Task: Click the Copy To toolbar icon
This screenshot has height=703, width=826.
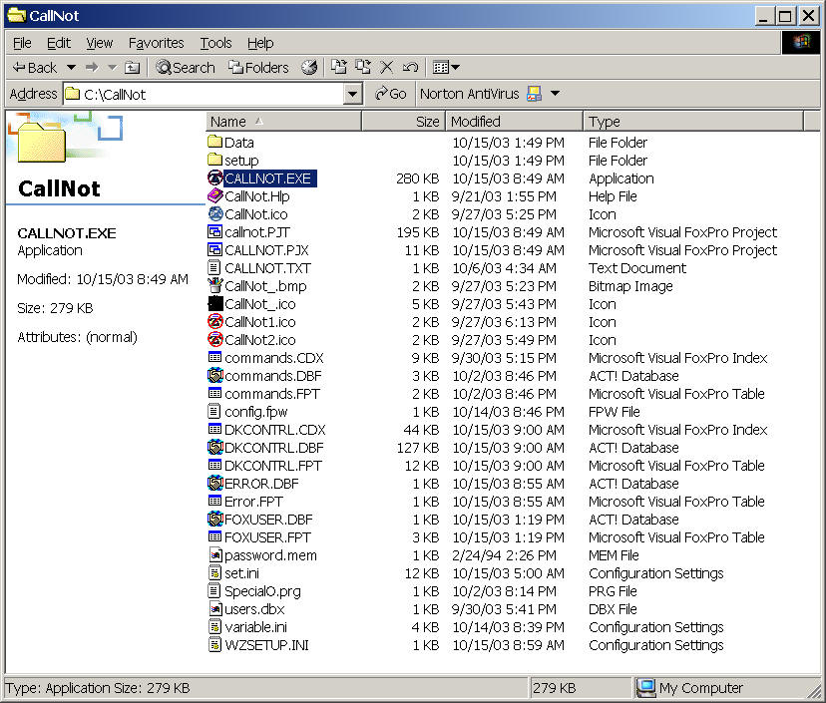Action: (x=363, y=67)
